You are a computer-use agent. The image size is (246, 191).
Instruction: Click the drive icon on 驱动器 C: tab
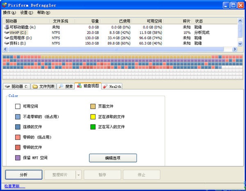7,86
